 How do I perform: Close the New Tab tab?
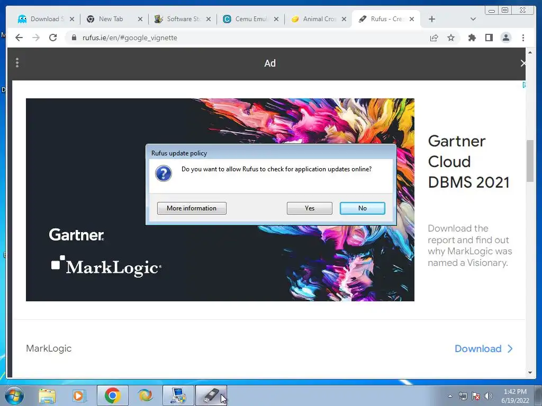coord(140,19)
